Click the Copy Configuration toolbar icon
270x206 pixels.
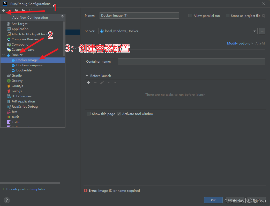pyautogui.click(x=17, y=11)
